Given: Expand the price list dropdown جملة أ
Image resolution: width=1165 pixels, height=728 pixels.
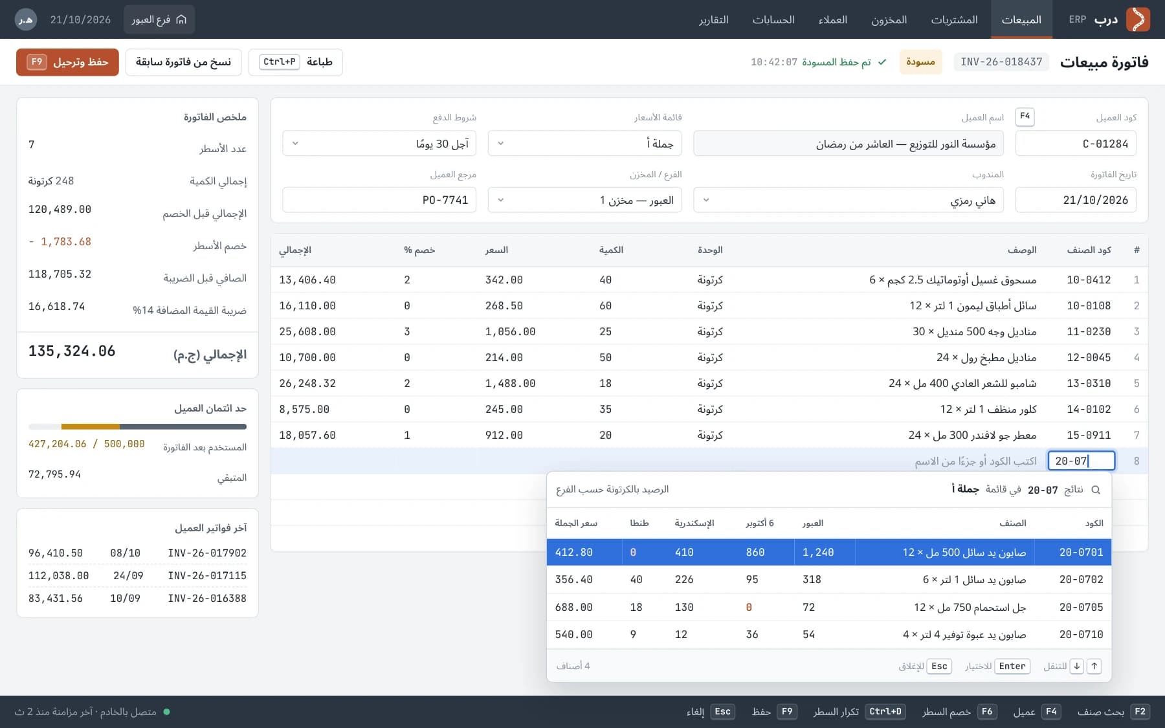Looking at the screenshot, I should click(x=585, y=144).
